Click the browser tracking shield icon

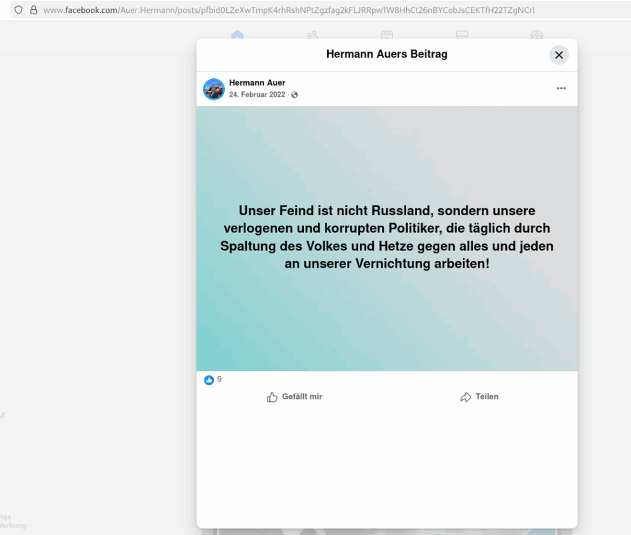[18, 10]
